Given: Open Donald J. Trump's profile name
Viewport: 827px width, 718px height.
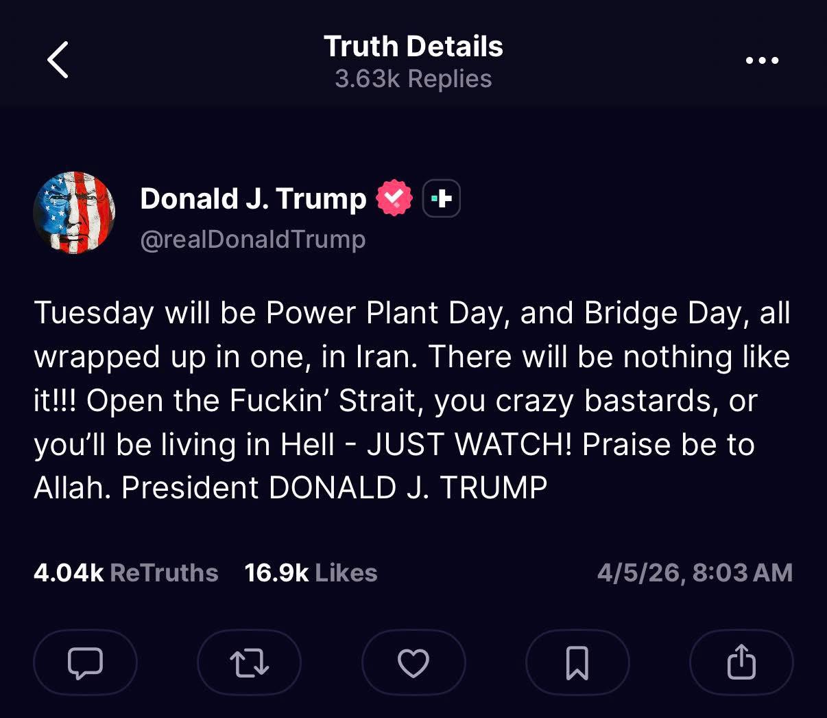Looking at the screenshot, I should pyautogui.click(x=253, y=198).
